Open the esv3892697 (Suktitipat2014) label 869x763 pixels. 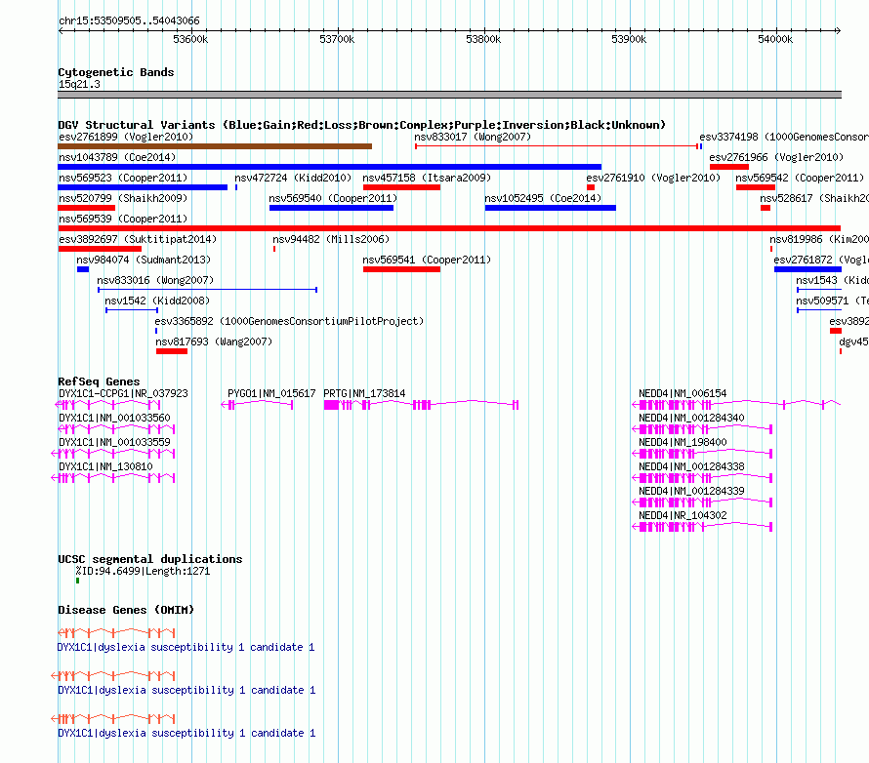[138, 239]
